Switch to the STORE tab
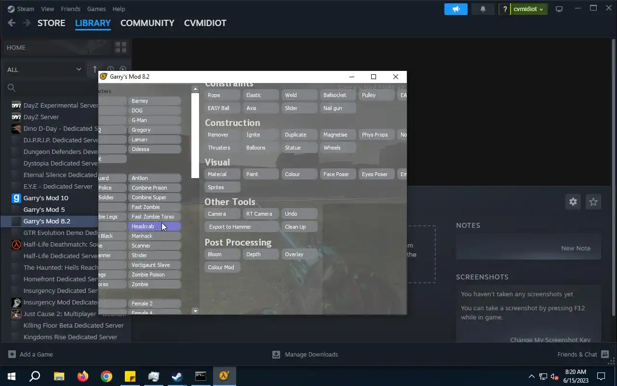The width and height of the screenshot is (617, 386). coord(51,23)
